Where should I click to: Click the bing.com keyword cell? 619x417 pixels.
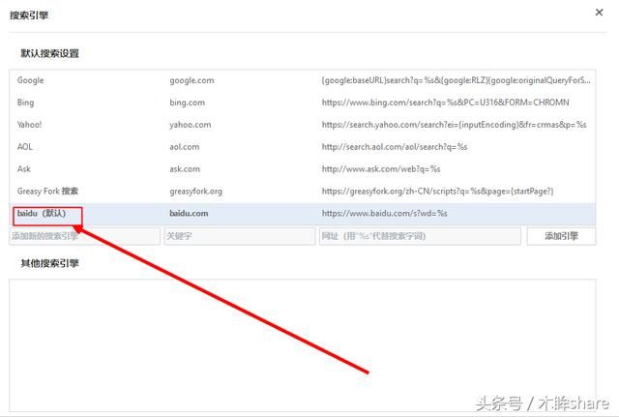[x=185, y=103]
